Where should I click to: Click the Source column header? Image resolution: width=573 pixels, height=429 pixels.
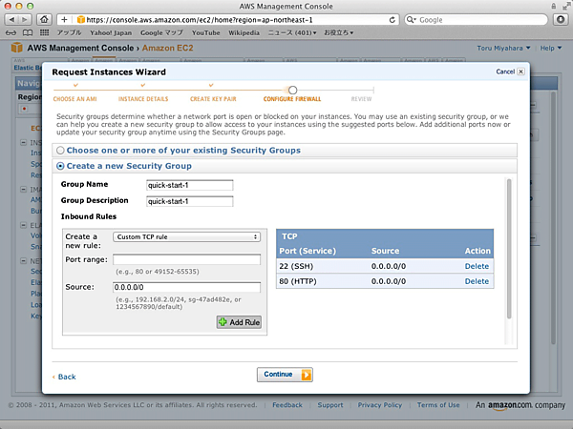(385, 251)
